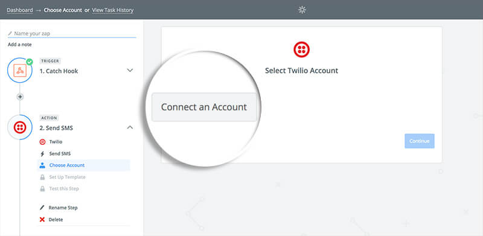Click the Continue button
This screenshot has height=236, width=483.
point(420,141)
